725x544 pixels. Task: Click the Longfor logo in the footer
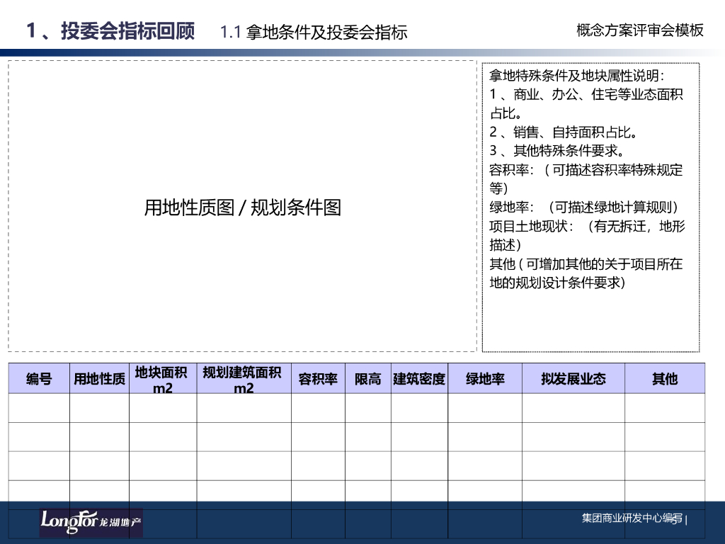click(x=91, y=521)
